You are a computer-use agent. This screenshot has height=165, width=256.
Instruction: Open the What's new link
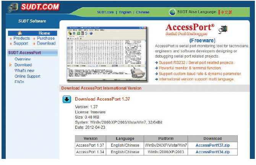[24, 70]
